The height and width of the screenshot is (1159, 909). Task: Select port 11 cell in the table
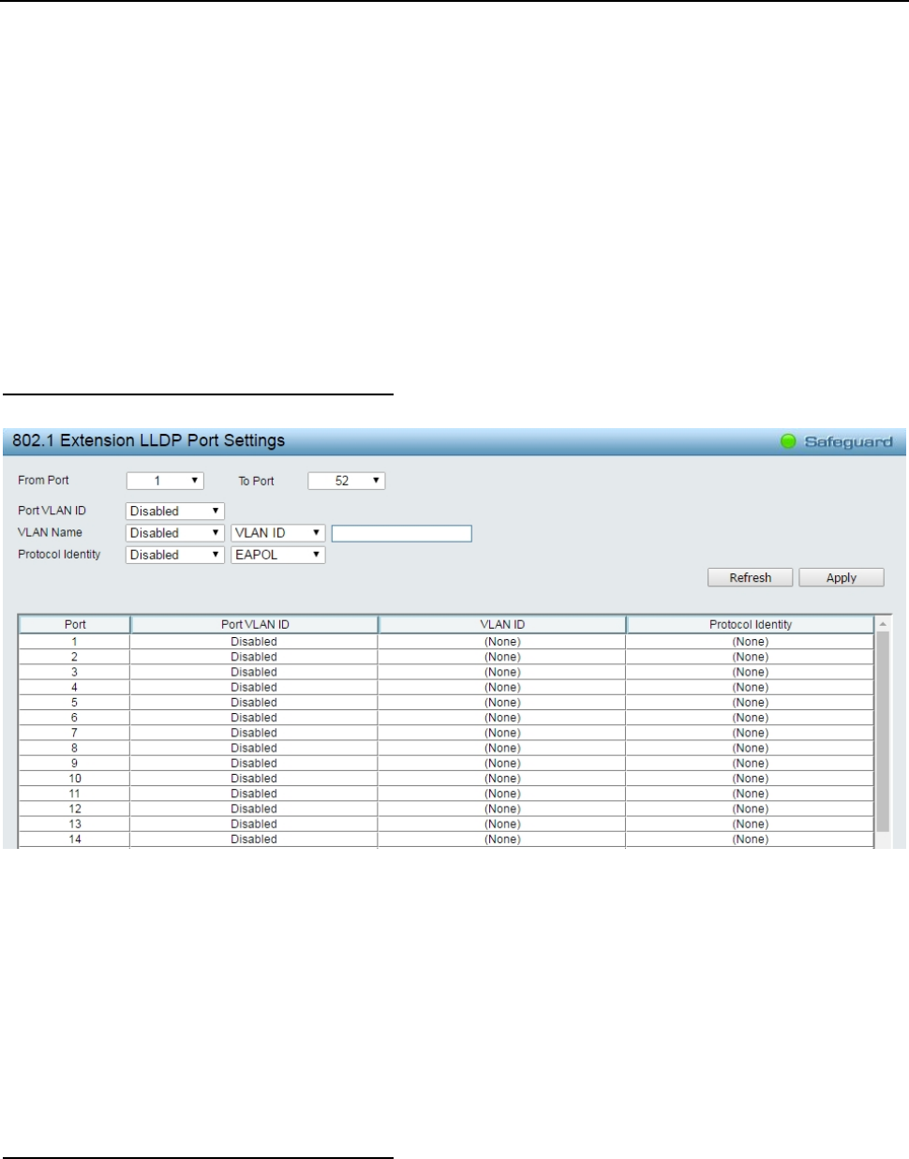pyautogui.click(x=75, y=794)
